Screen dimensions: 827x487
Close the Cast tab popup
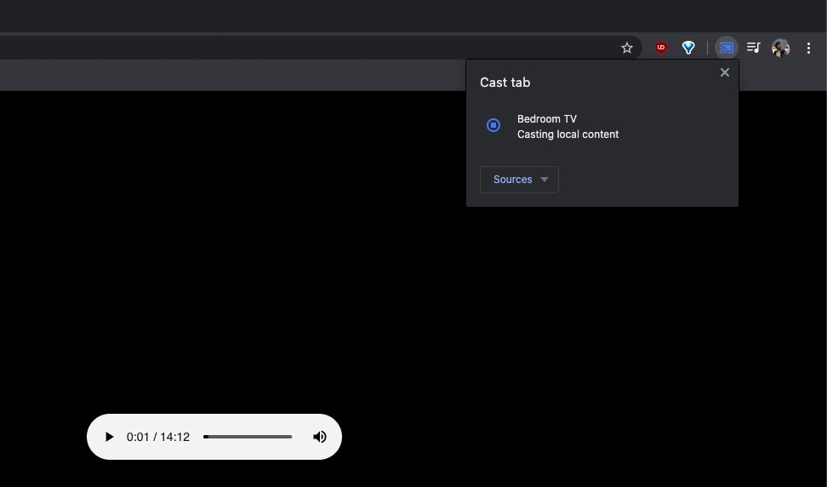click(x=725, y=72)
